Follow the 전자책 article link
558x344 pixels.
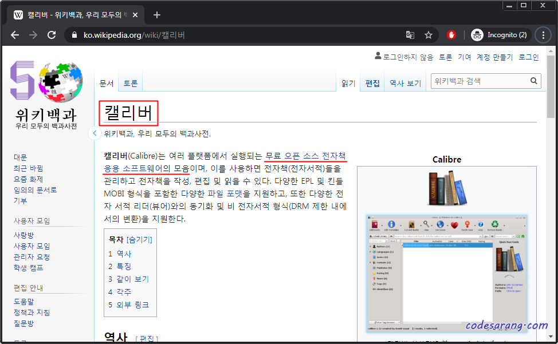click(334, 156)
